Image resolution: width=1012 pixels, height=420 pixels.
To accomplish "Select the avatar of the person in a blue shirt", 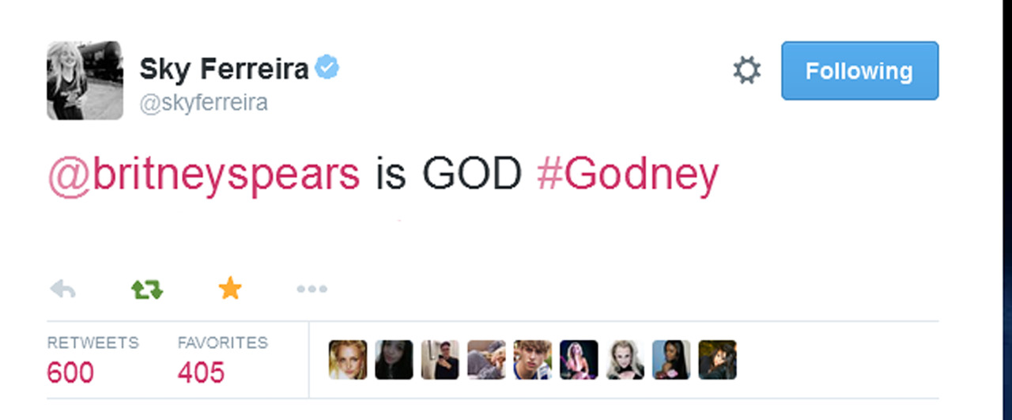I will 532,360.
